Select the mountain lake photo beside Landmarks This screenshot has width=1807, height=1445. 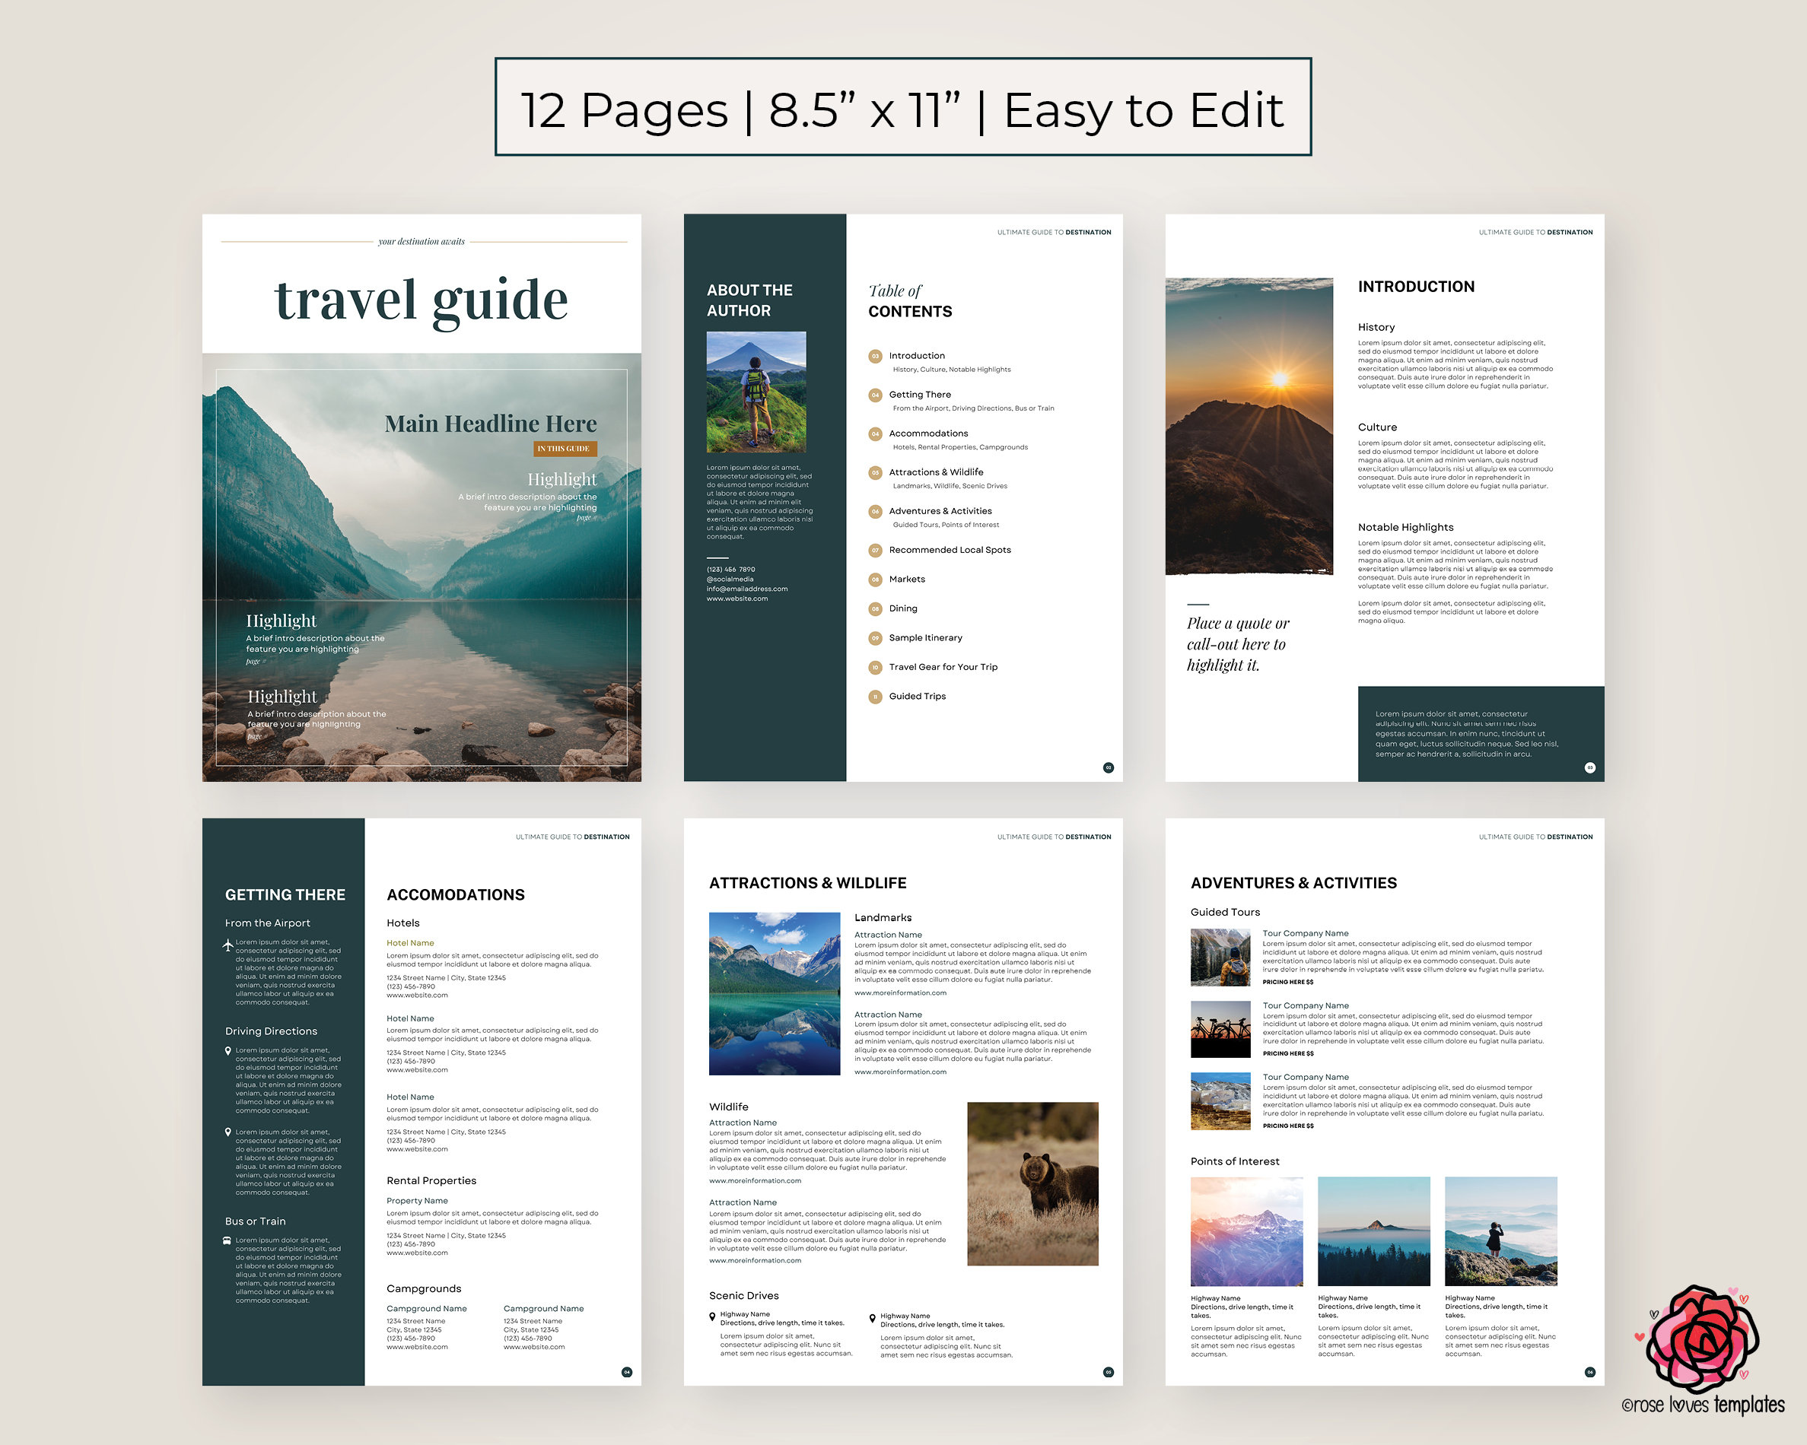tap(775, 993)
